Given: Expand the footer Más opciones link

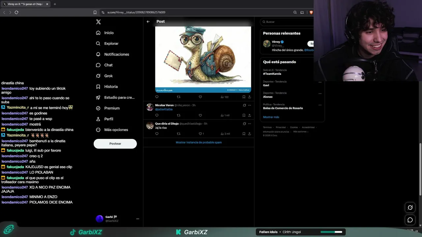Looking at the screenshot, I should [301, 132].
